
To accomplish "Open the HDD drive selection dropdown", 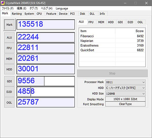I will pos(125,88).
